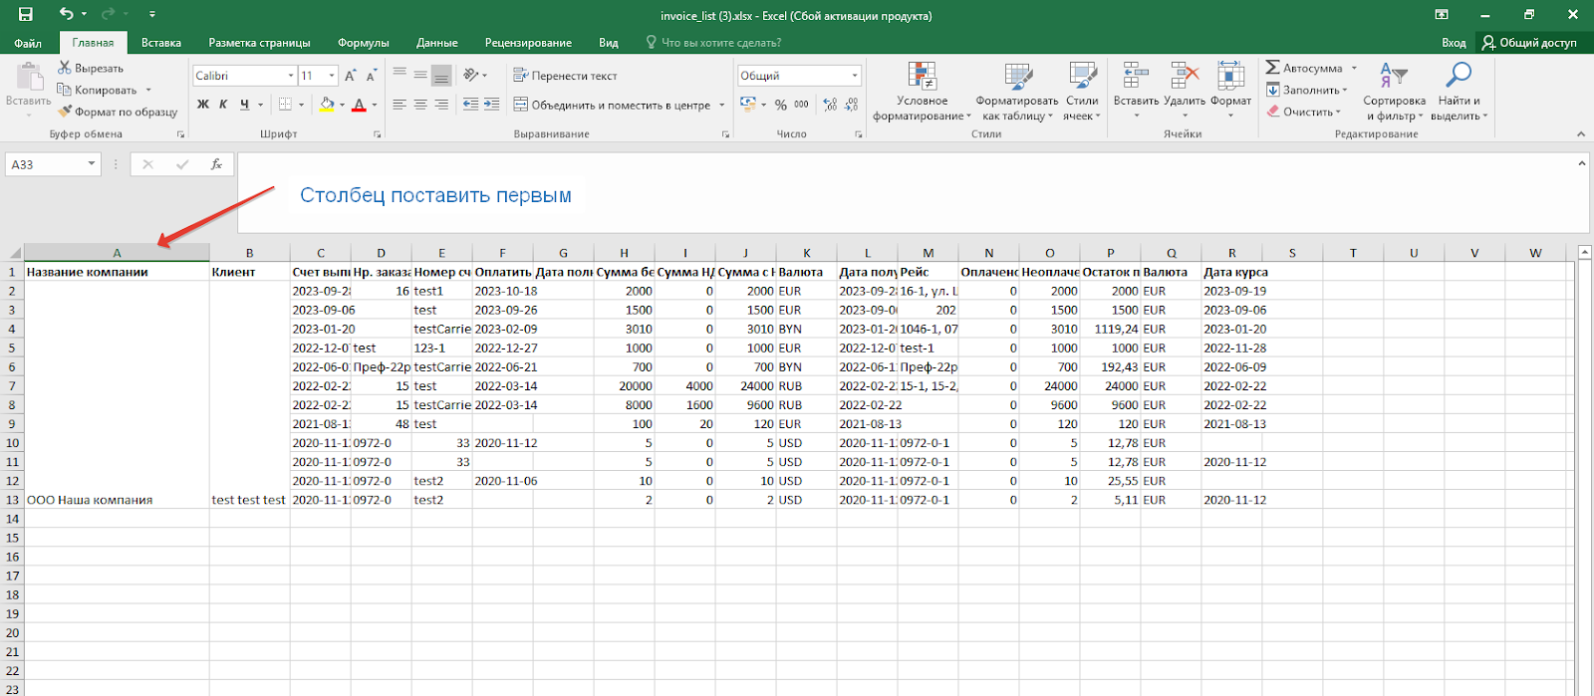This screenshot has width=1594, height=696.
Task: Open Формат cells menu
Action: (x=1230, y=90)
